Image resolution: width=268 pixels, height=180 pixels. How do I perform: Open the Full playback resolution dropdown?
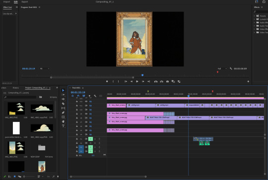(222, 68)
